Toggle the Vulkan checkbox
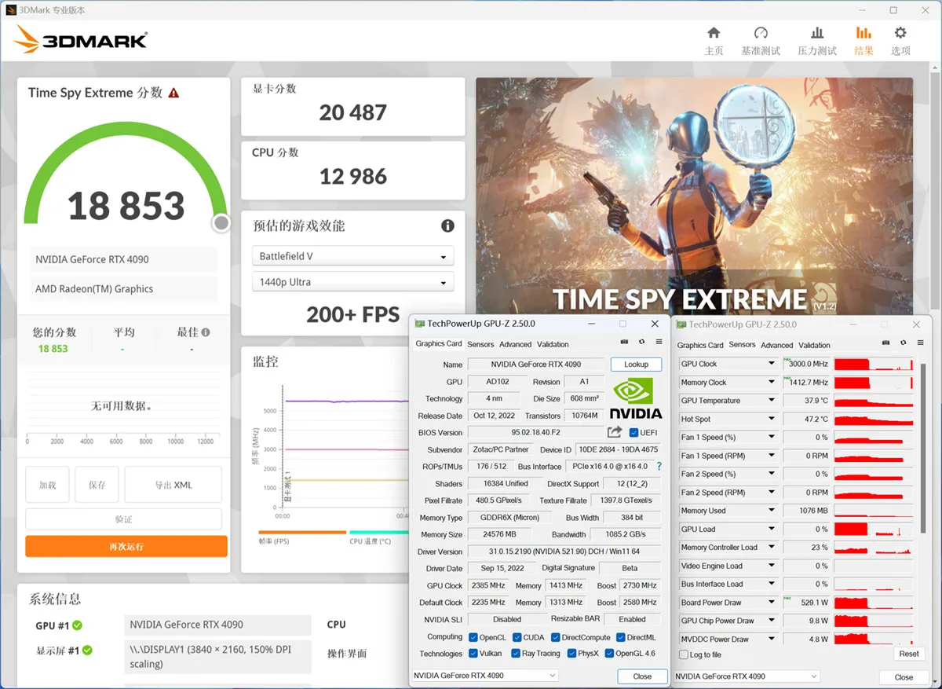This screenshot has height=689, width=942. [473, 654]
